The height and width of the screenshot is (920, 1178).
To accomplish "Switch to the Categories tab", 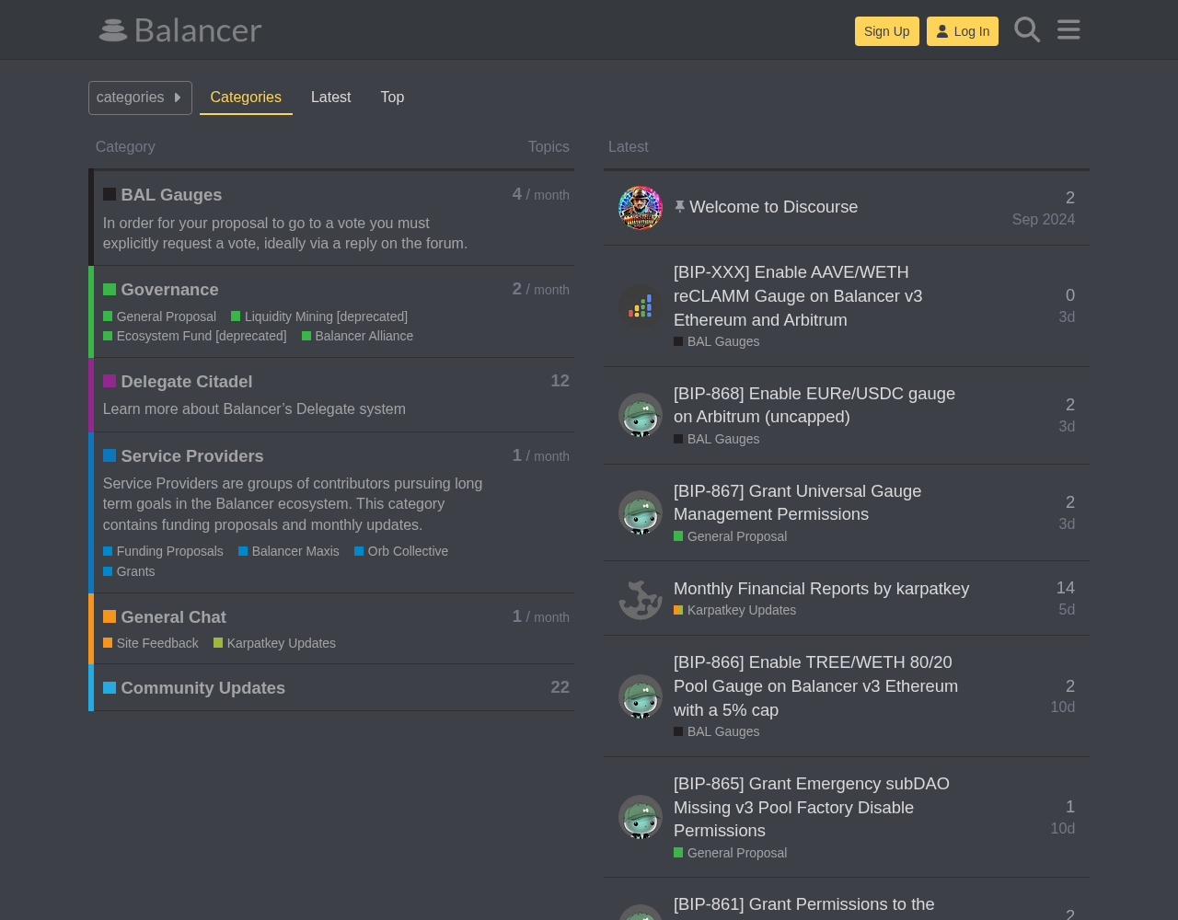I will (246, 98).
